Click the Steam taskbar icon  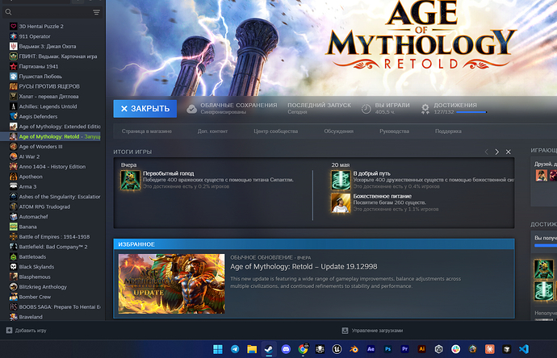(269, 349)
